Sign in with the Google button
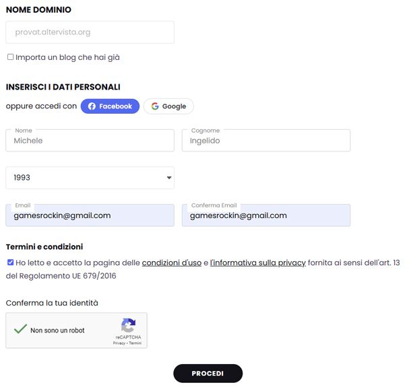The height and width of the screenshot is (387, 411). pyautogui.click(x=168, y=106)
